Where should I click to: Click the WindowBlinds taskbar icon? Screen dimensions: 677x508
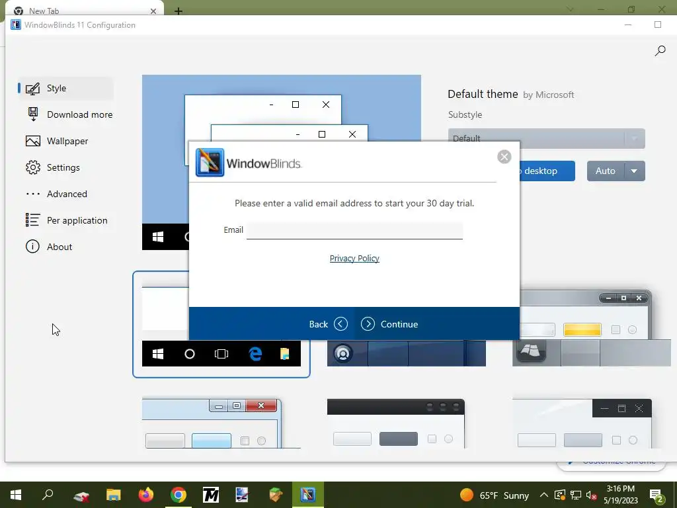pos(308,495)
